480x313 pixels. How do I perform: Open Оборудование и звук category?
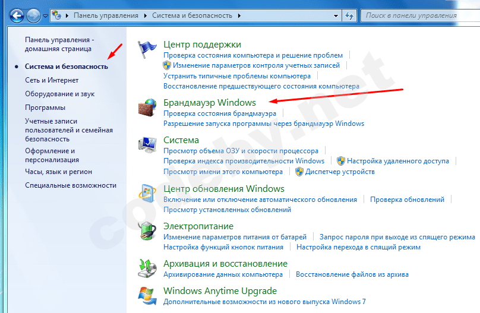click(x=59, y=94)
